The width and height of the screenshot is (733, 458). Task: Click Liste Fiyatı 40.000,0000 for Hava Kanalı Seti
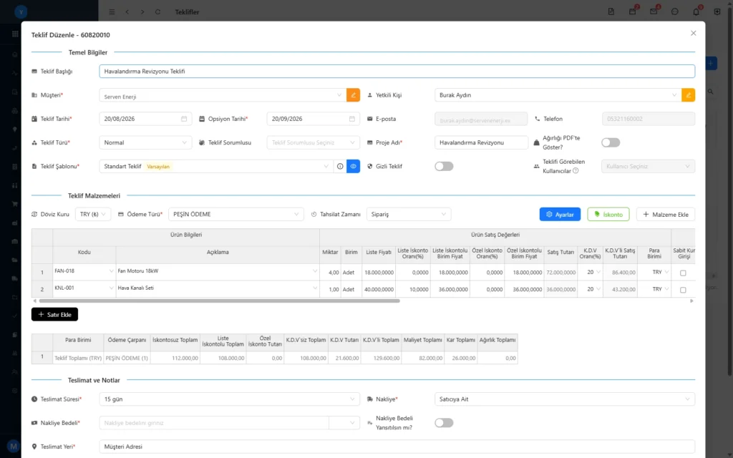379,289
